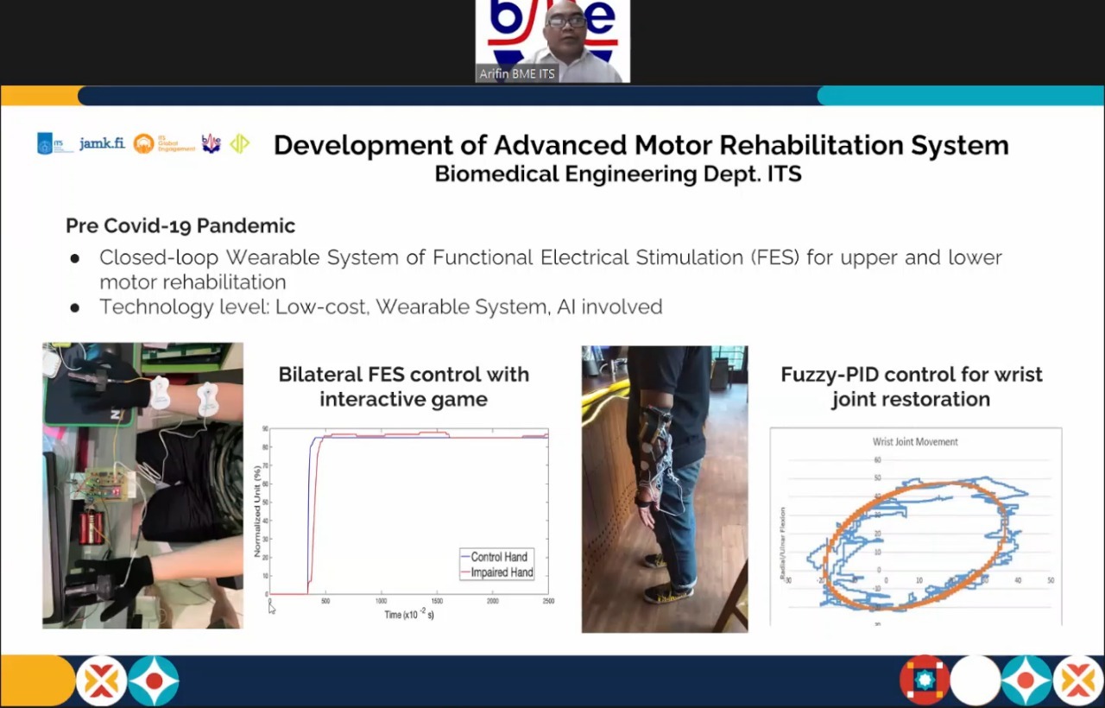
Task: Click the jamk.fi logo
Action: [102, 143]
